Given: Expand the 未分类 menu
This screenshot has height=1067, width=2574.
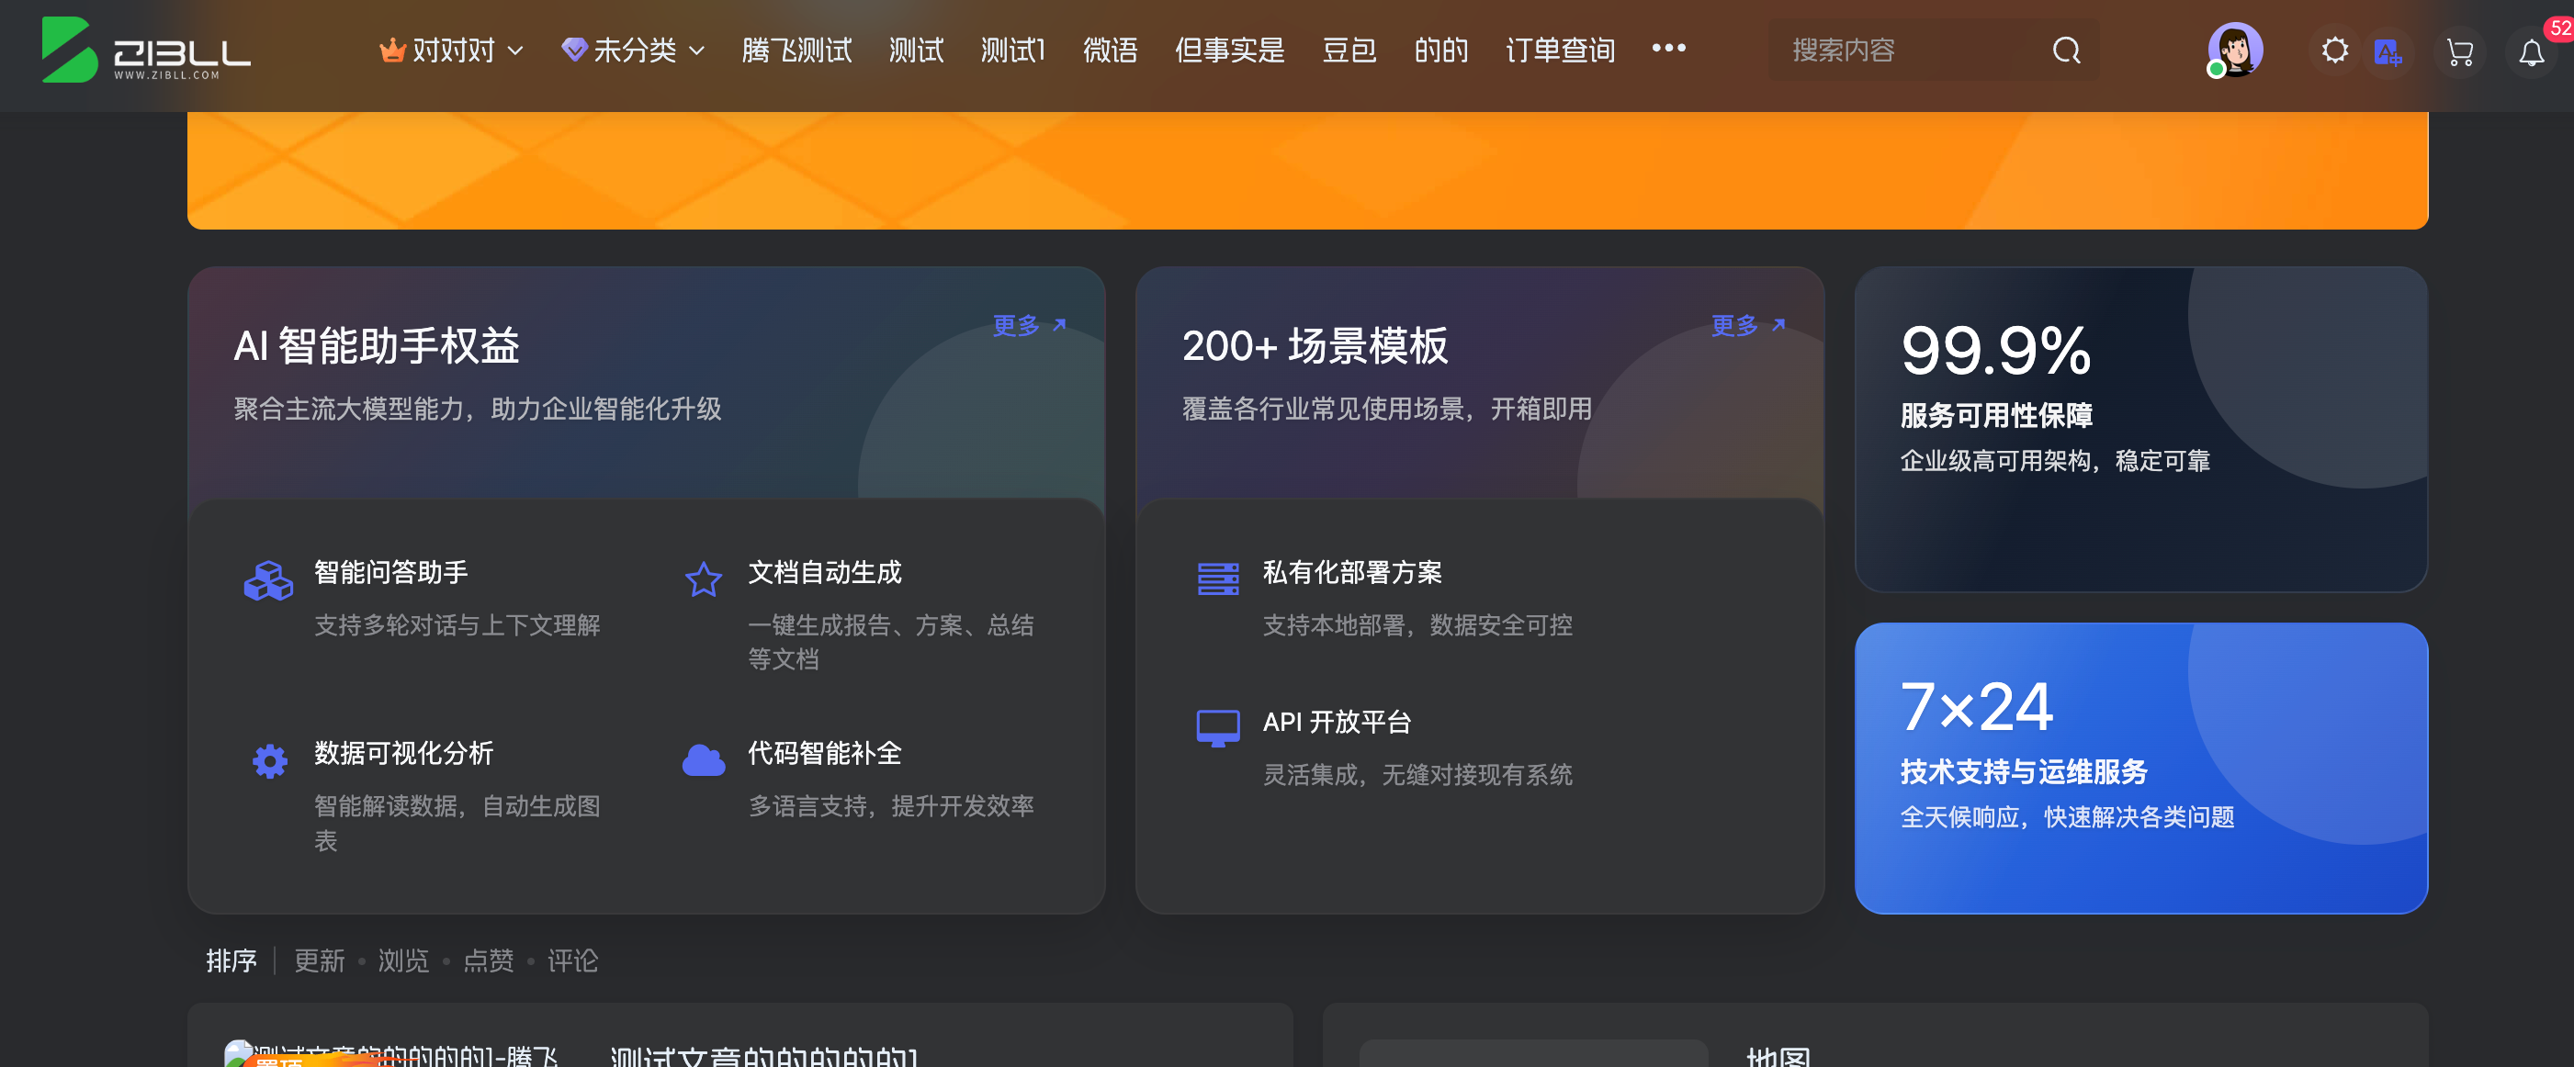Looking at the screenshot, I should tap(634, 50).
